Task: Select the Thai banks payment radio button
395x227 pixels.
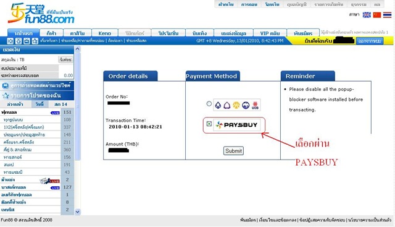Action: [209, 103]
